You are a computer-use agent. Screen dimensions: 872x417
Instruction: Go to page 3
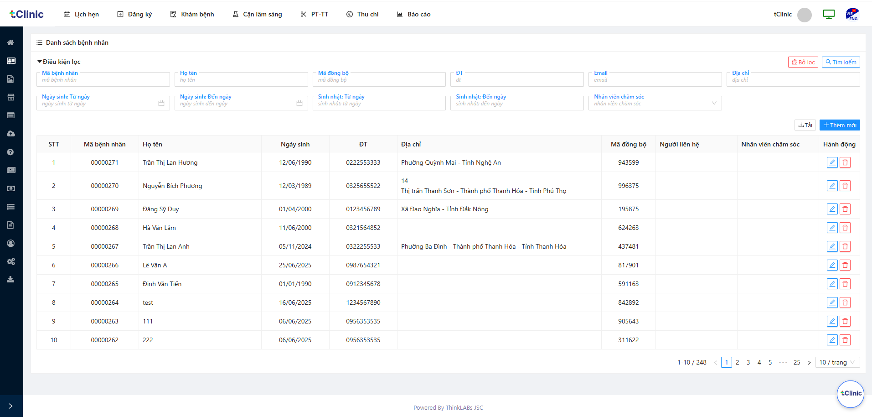pos(748,362)
